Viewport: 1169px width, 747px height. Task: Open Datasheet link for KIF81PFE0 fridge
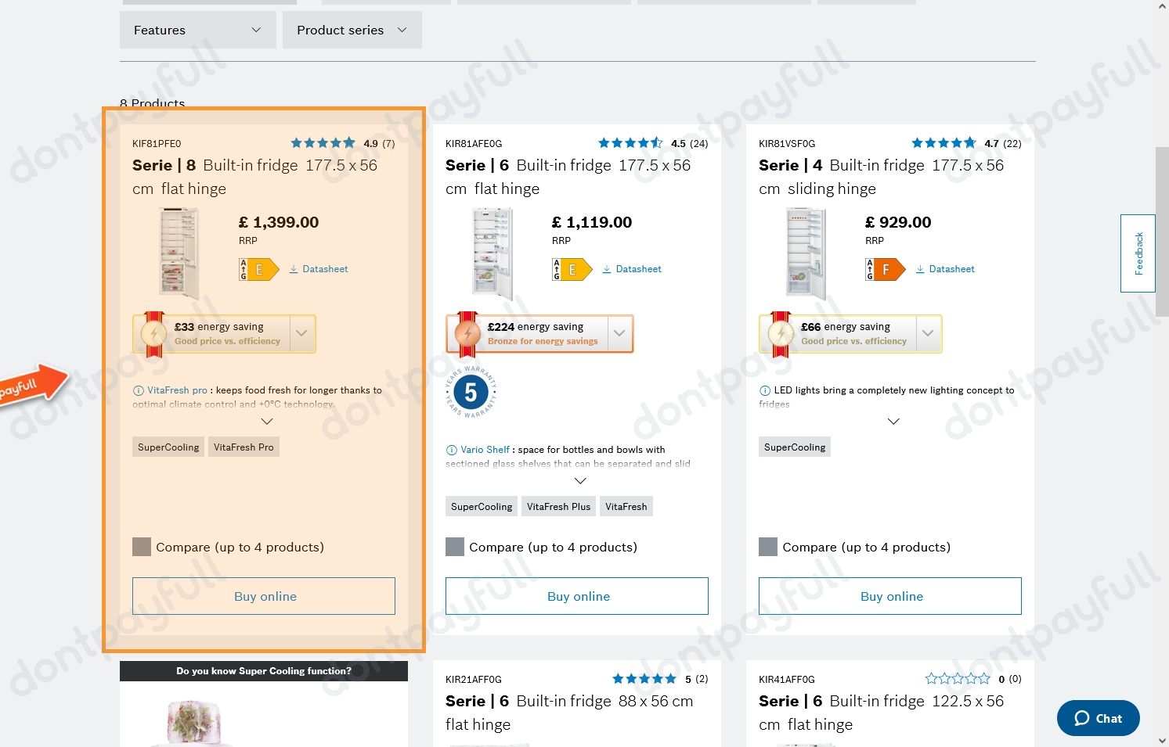click(x=319, y=269)
